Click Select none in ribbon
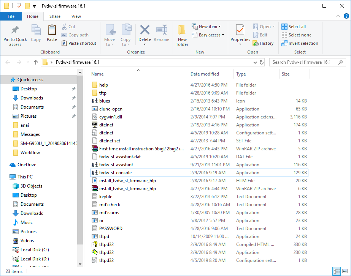 point(296,35)
